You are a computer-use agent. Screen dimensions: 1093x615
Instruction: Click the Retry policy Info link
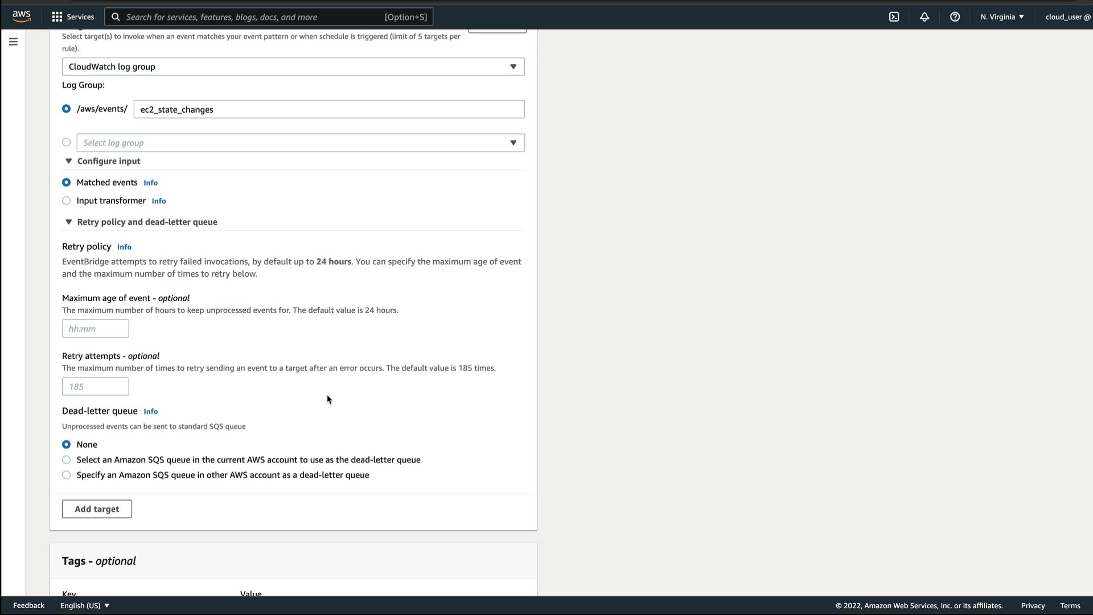124,247
